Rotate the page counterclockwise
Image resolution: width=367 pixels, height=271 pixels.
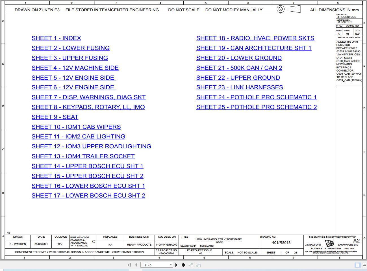click(191, 265)
